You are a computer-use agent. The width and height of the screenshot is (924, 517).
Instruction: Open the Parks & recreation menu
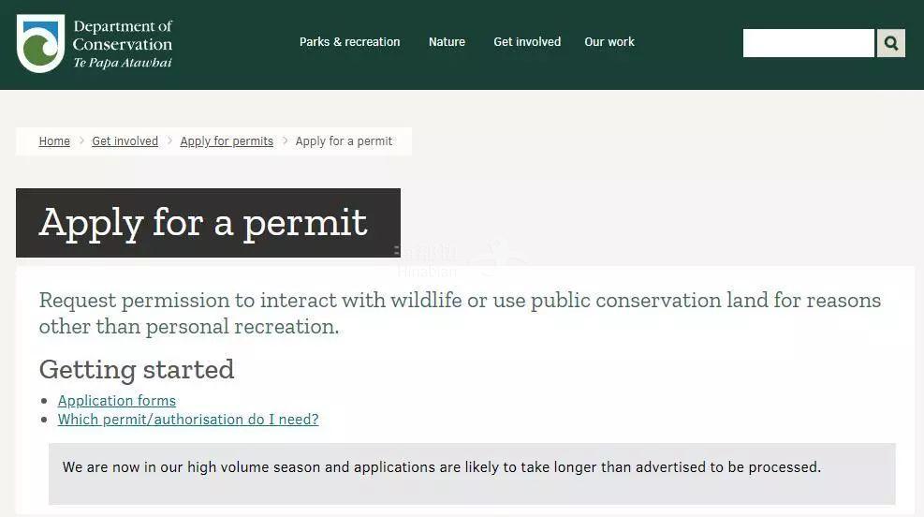pos(349,42)
